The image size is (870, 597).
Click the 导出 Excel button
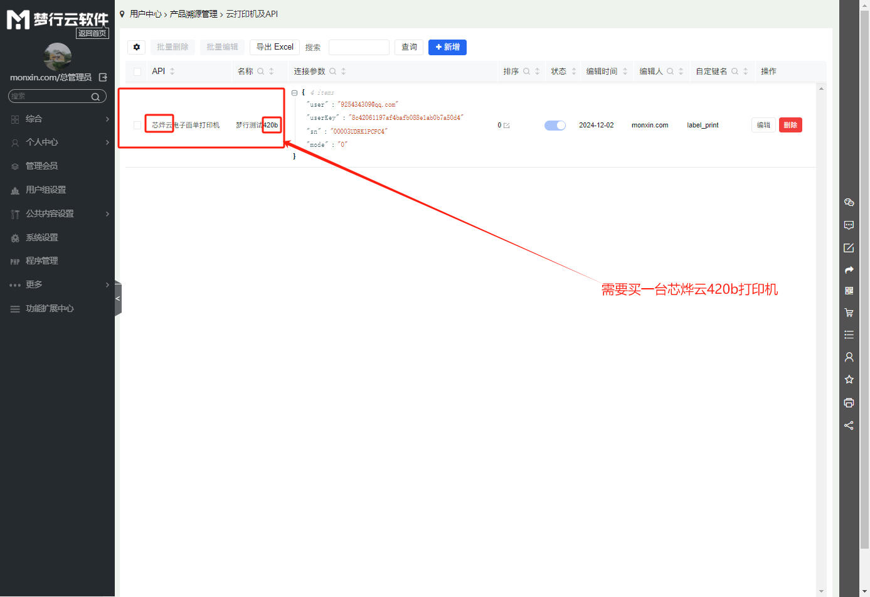coord(275,47)
